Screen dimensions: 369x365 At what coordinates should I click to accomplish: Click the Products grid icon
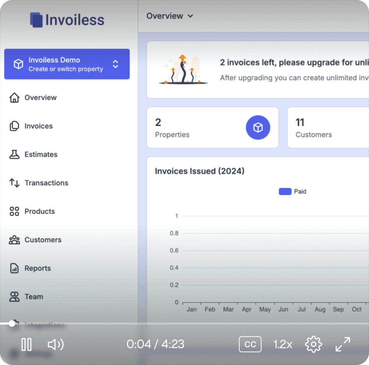14,211
